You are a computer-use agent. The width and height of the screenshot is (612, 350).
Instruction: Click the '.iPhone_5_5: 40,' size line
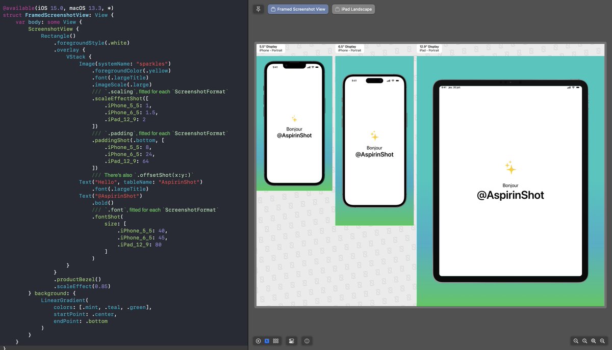pos(142,231)
